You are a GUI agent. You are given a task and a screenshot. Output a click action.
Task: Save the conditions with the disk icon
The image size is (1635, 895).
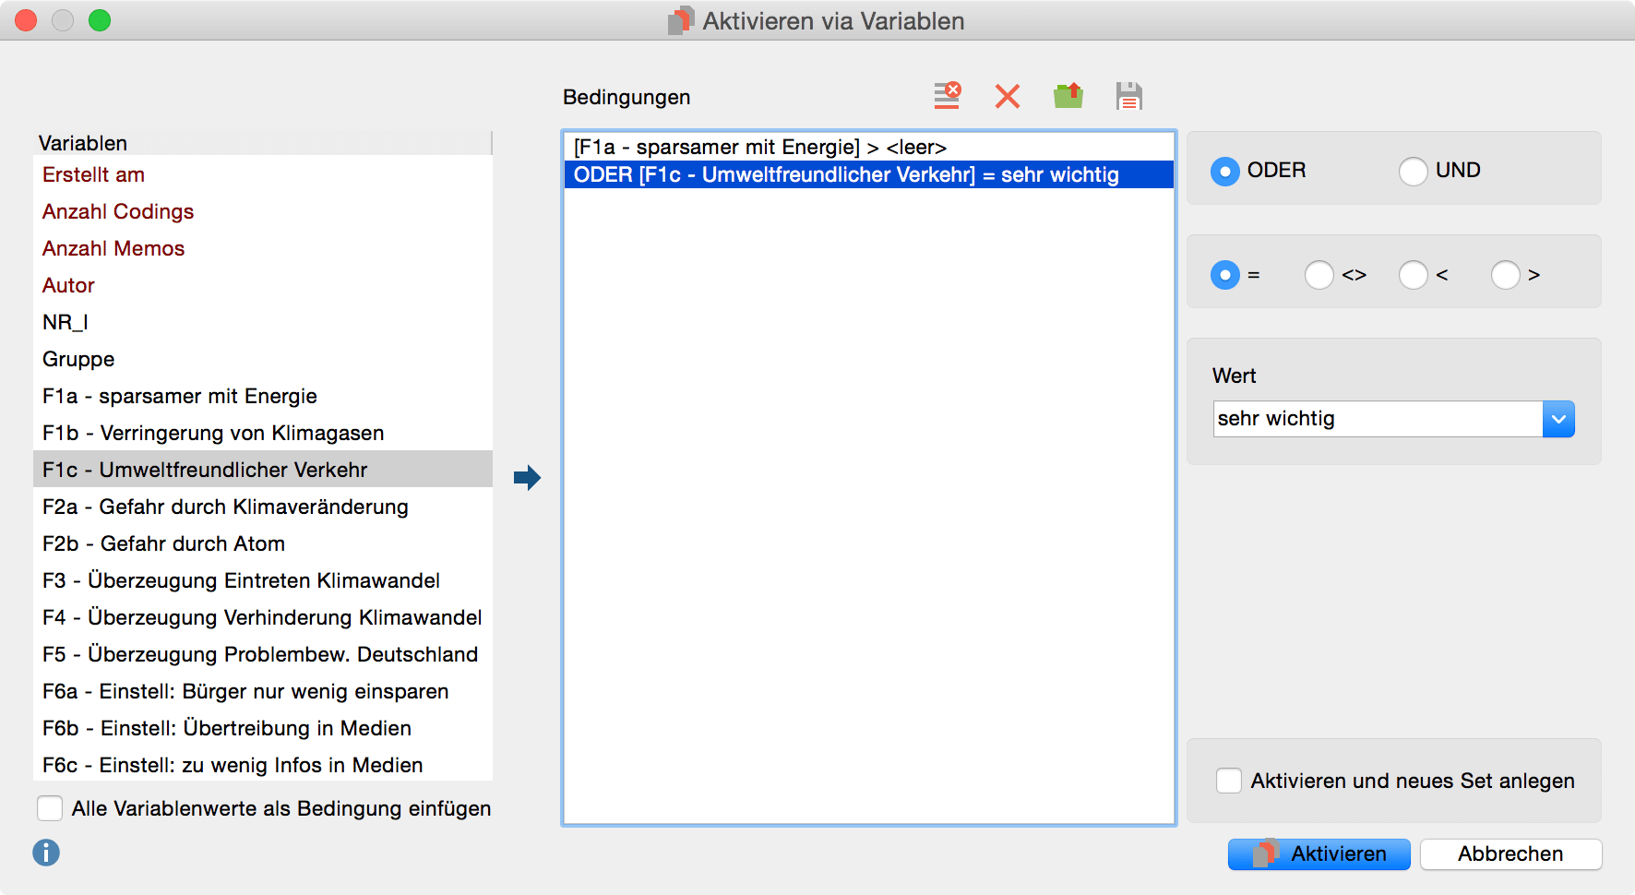(x=1128, y=96)
